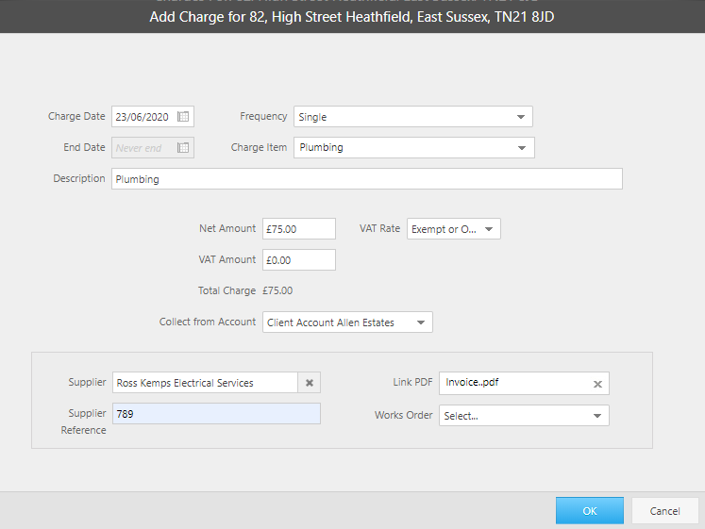Click the Charge Date label
The image size is (705, 529).
coord(76,116)
